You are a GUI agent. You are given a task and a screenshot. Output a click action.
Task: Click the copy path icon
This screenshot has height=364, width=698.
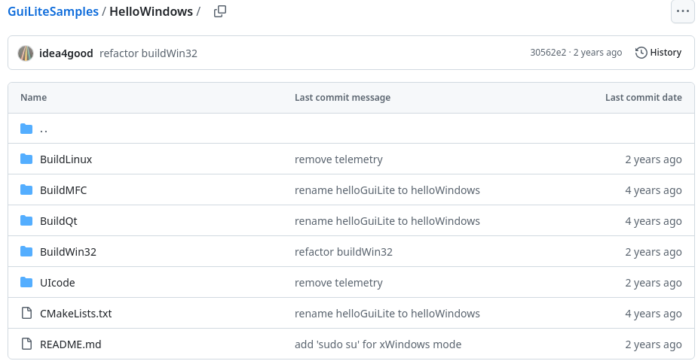click(x=220, y=11)
